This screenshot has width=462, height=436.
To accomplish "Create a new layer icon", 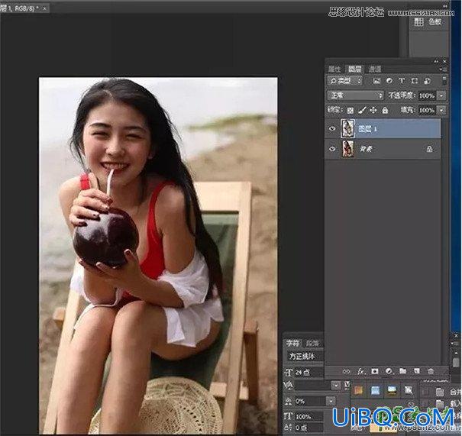I will coord(417,371).
